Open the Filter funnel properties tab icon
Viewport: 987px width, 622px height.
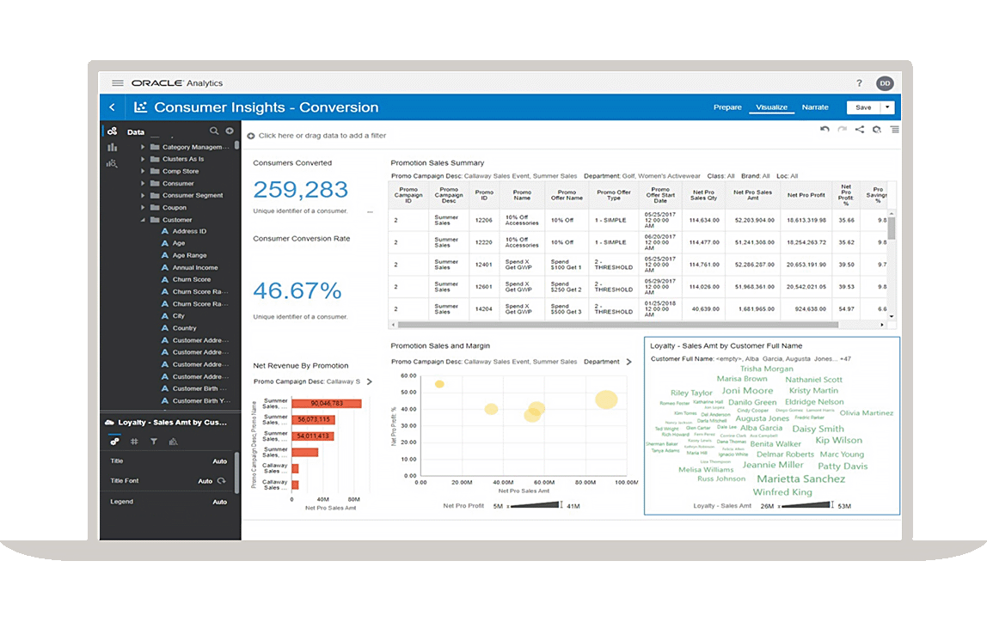tap(154, 442)
